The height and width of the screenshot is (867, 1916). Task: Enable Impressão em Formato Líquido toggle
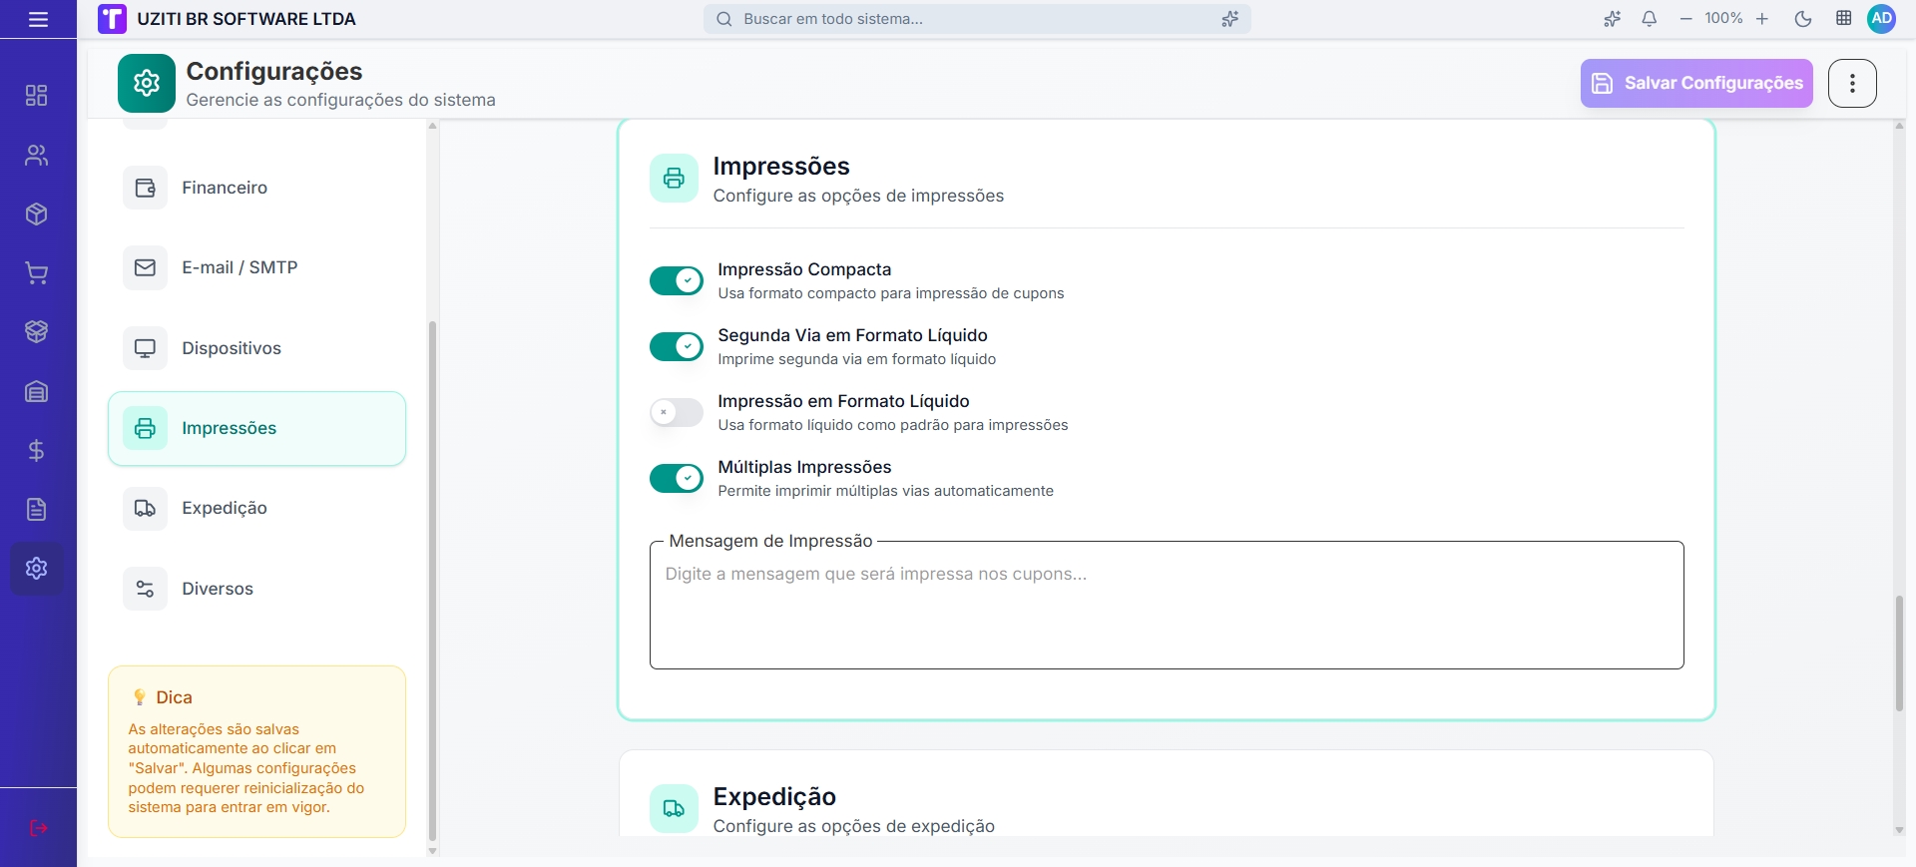coord(677,413)
